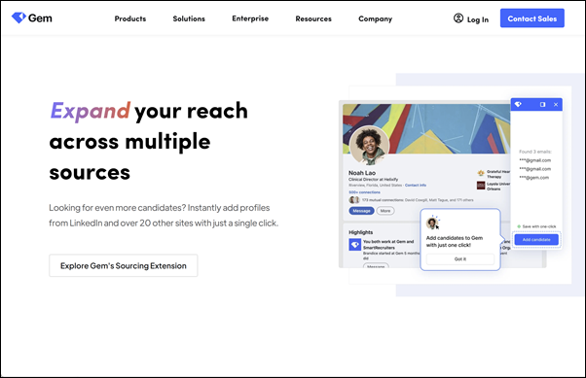Open the Enterprise menu
The image size is (586, 378).
[250, 18]
